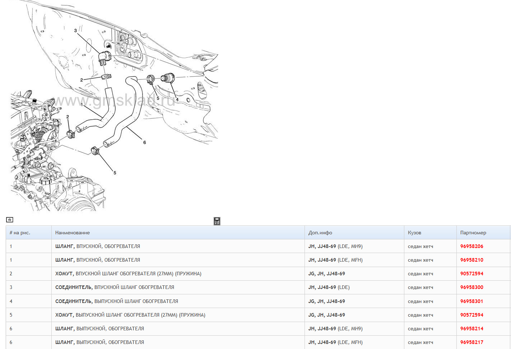The image size is (511, 349).
Task: Select "СОЕДИНИТЕЛЬ, ВЫПУСКНОЙ ШЛАНГ ОБОГРЕВАТЕЛЯ"
Action: pyautogui.click(x=117, y=301)
